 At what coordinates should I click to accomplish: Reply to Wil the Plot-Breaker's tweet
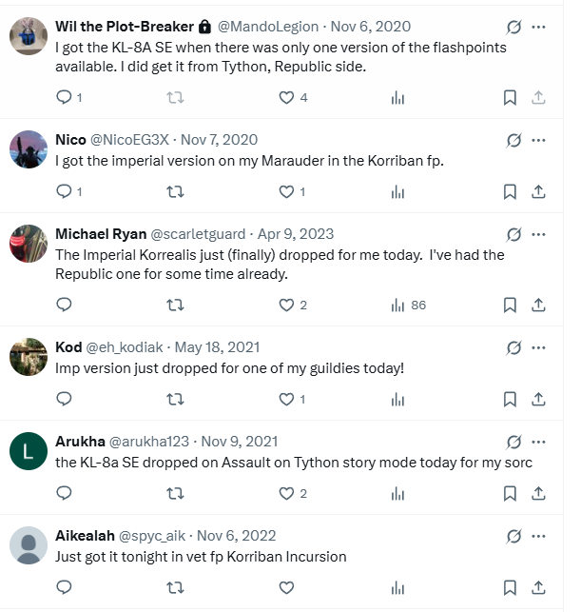tap(65, 97)
